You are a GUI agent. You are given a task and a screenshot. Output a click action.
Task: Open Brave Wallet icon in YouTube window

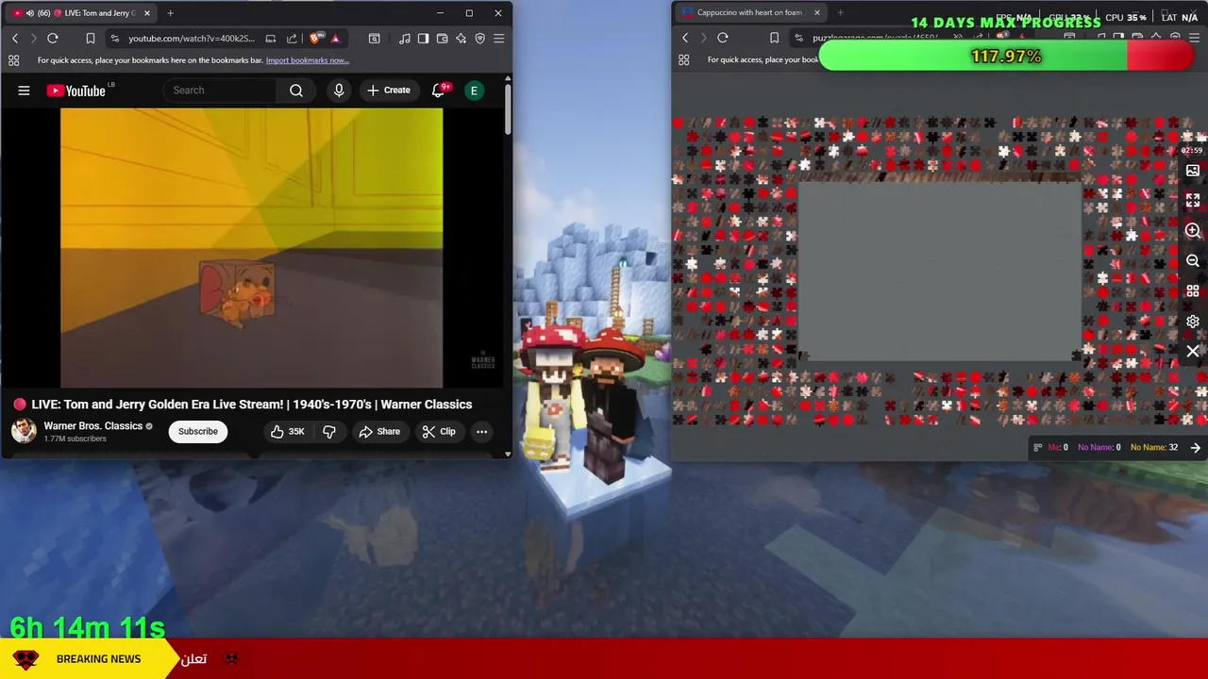click(442, 39)
